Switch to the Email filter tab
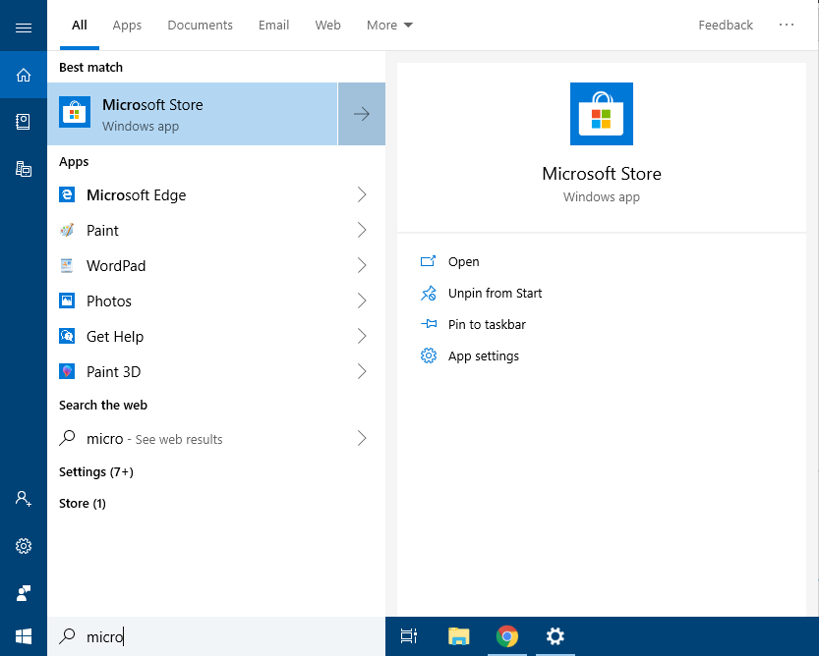819x656 pixels. [273, 26]
